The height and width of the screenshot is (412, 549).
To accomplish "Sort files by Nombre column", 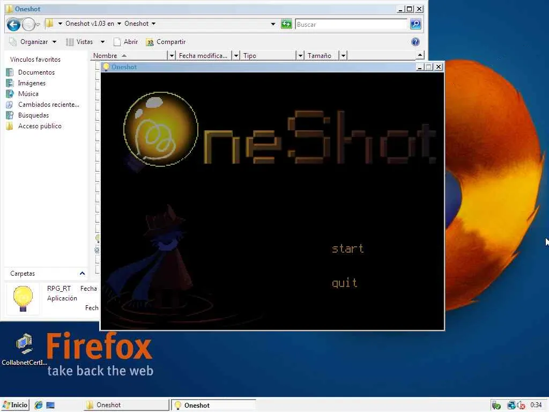I will (x=129, y=55).
